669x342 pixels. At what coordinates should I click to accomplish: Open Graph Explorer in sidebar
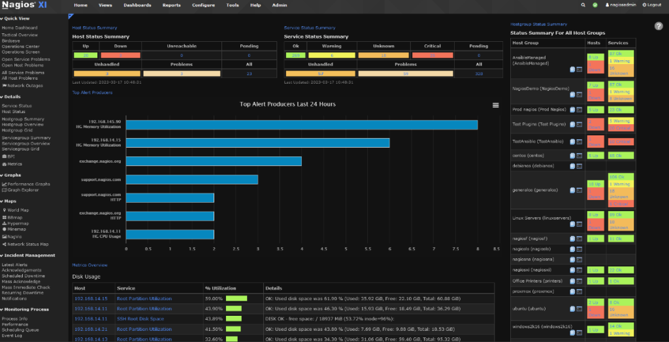(x=20, y=190)
